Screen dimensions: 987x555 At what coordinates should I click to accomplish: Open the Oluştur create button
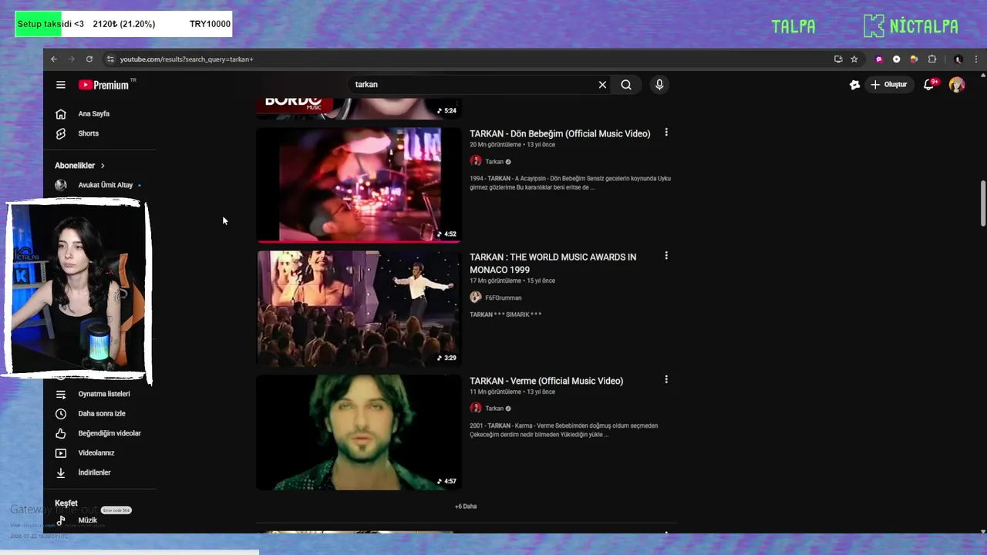[x=889, y=85]
